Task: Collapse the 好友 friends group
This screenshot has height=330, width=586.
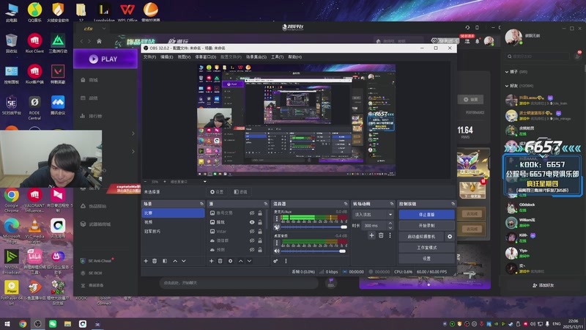Action: (x=507, y=86)
